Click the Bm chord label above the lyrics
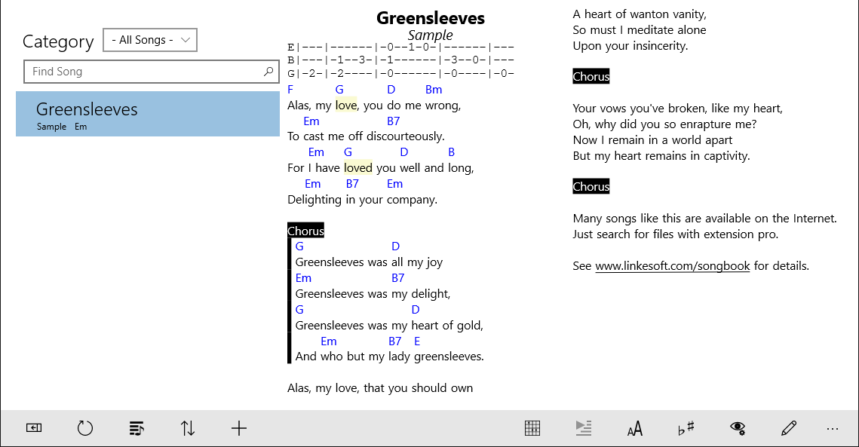Viewport: 859px width, 447px height. point(434,89)
